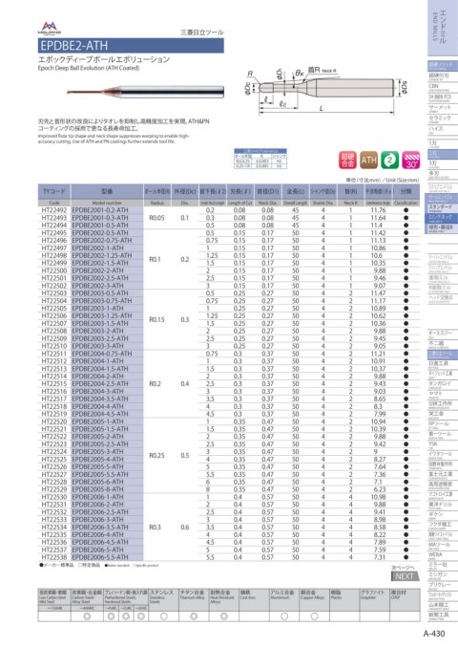Click the アルミ合金 material column header
The height and width of the screenshot is (647, 458).
pyautogui.click(x=284, y=597)
